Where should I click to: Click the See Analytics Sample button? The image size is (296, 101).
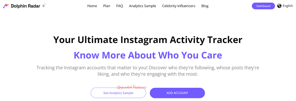[118, 93]
